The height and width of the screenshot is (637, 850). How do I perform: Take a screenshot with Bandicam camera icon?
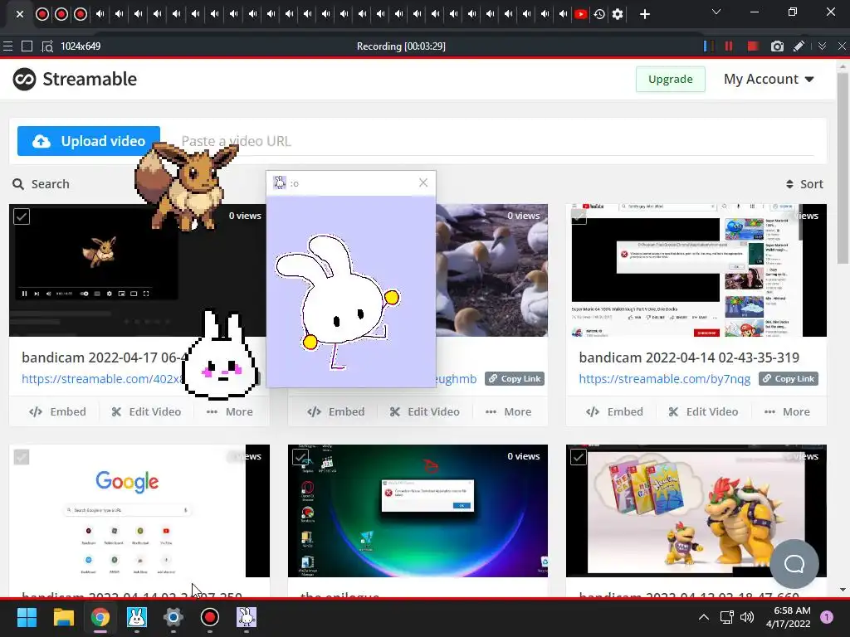tap(777, 46)
